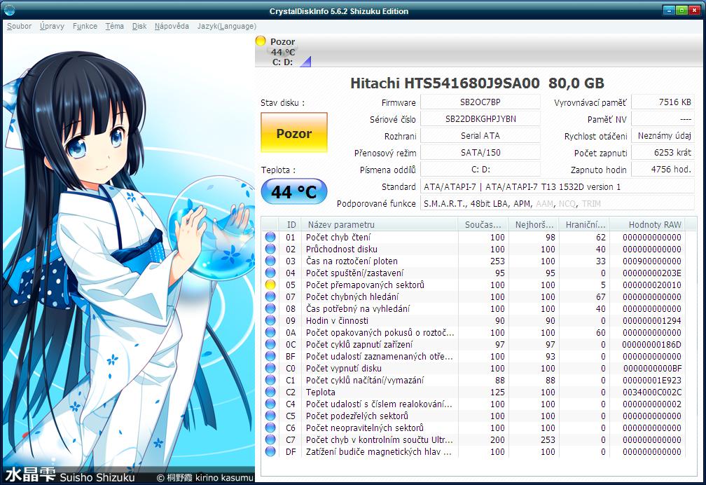The image size is (706, 485).
Task: Click status icon for row 08 Čas potřebný
Action: pos(270,309)
